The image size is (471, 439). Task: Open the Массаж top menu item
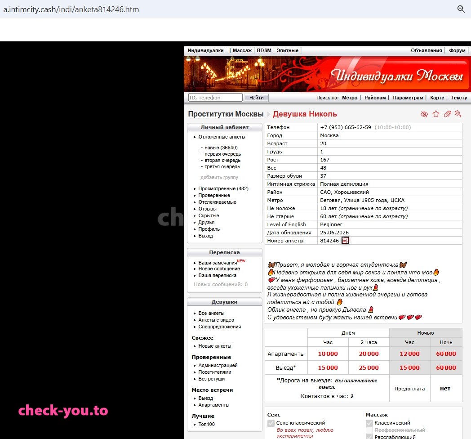coord(242,50)
